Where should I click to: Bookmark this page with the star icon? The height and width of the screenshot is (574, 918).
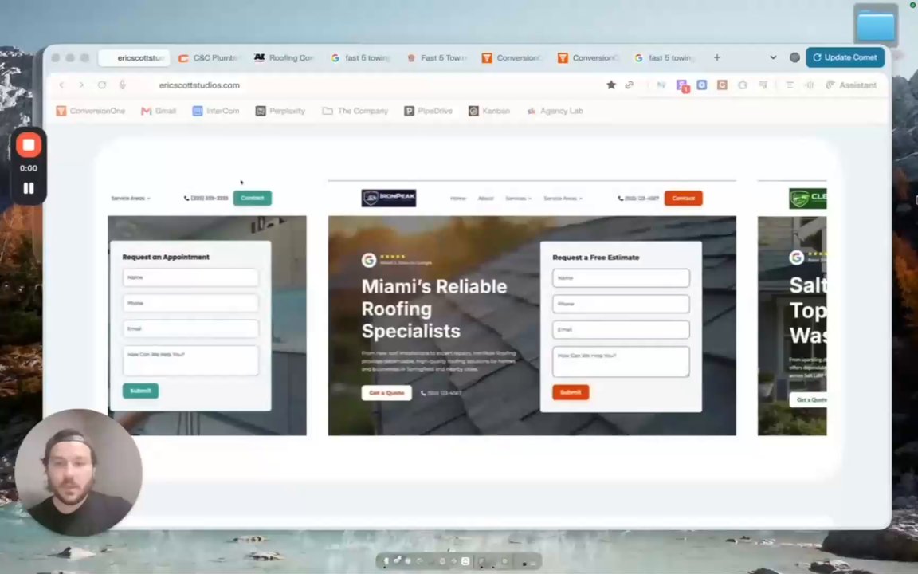[611, 85]
